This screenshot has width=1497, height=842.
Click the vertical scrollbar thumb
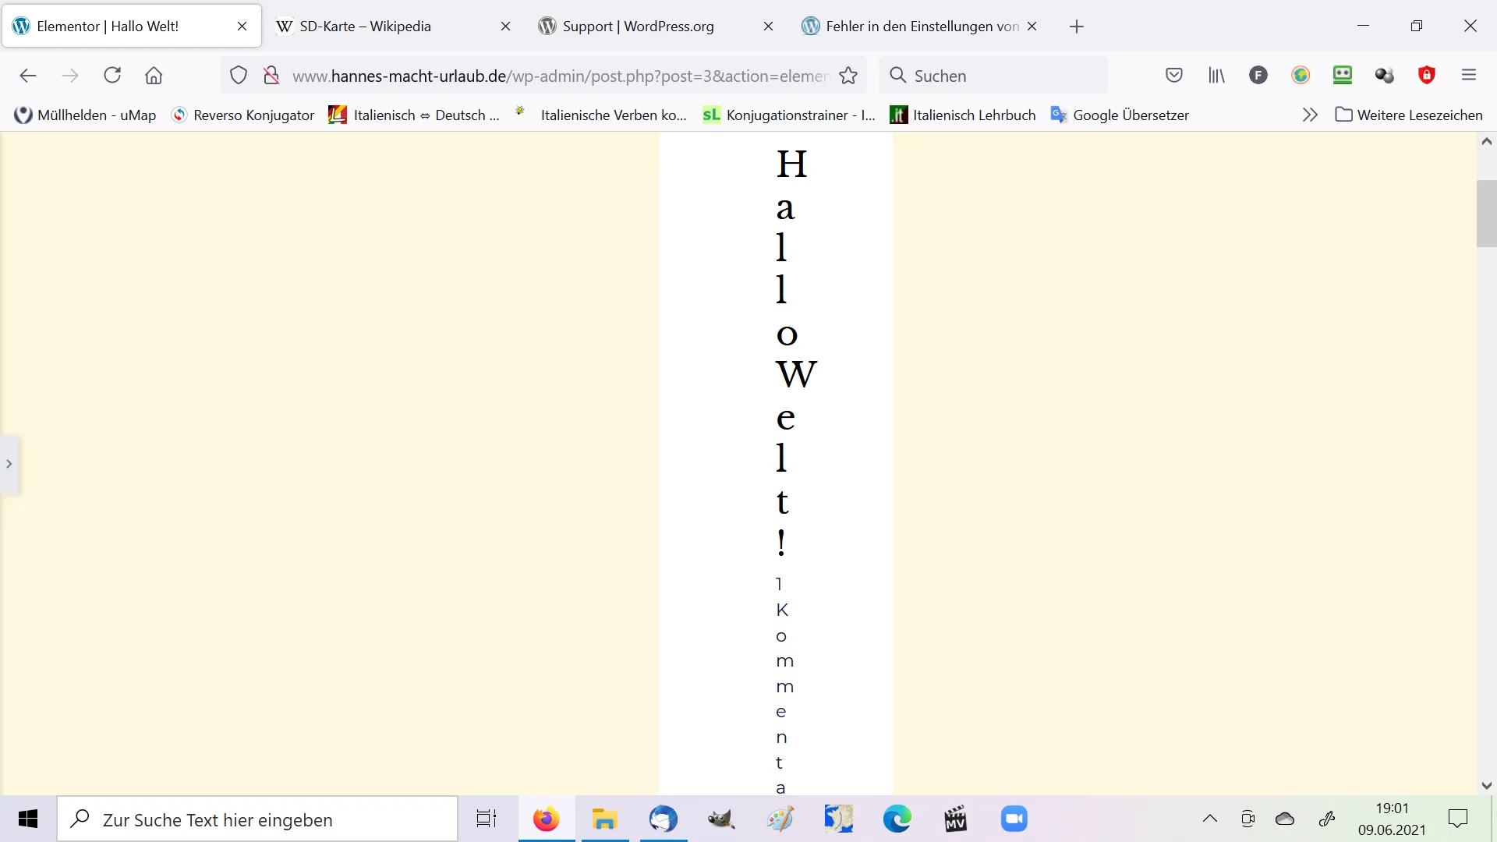(x=1486, y=214)
